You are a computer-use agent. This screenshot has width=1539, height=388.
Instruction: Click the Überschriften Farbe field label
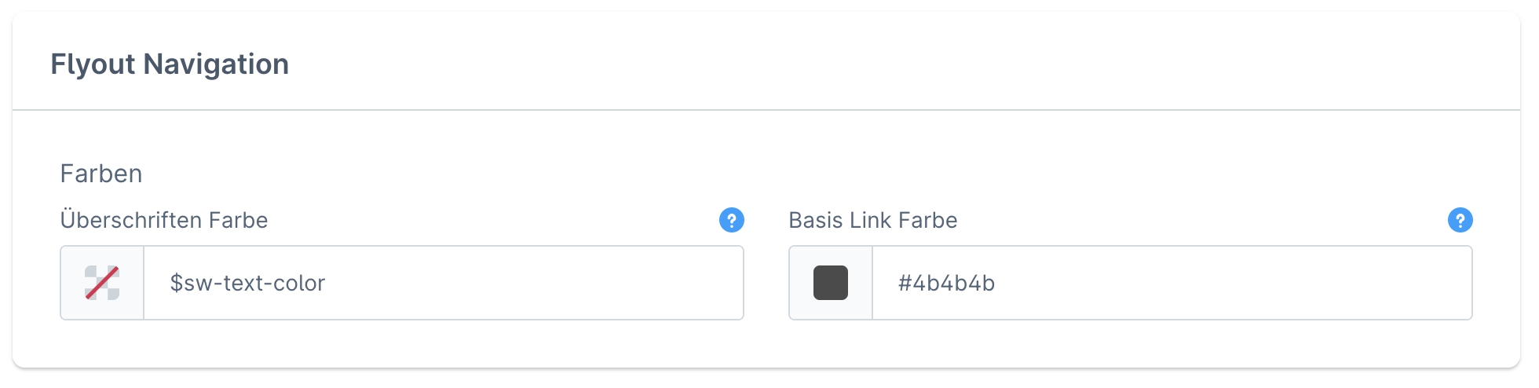[x=164, y=220]
